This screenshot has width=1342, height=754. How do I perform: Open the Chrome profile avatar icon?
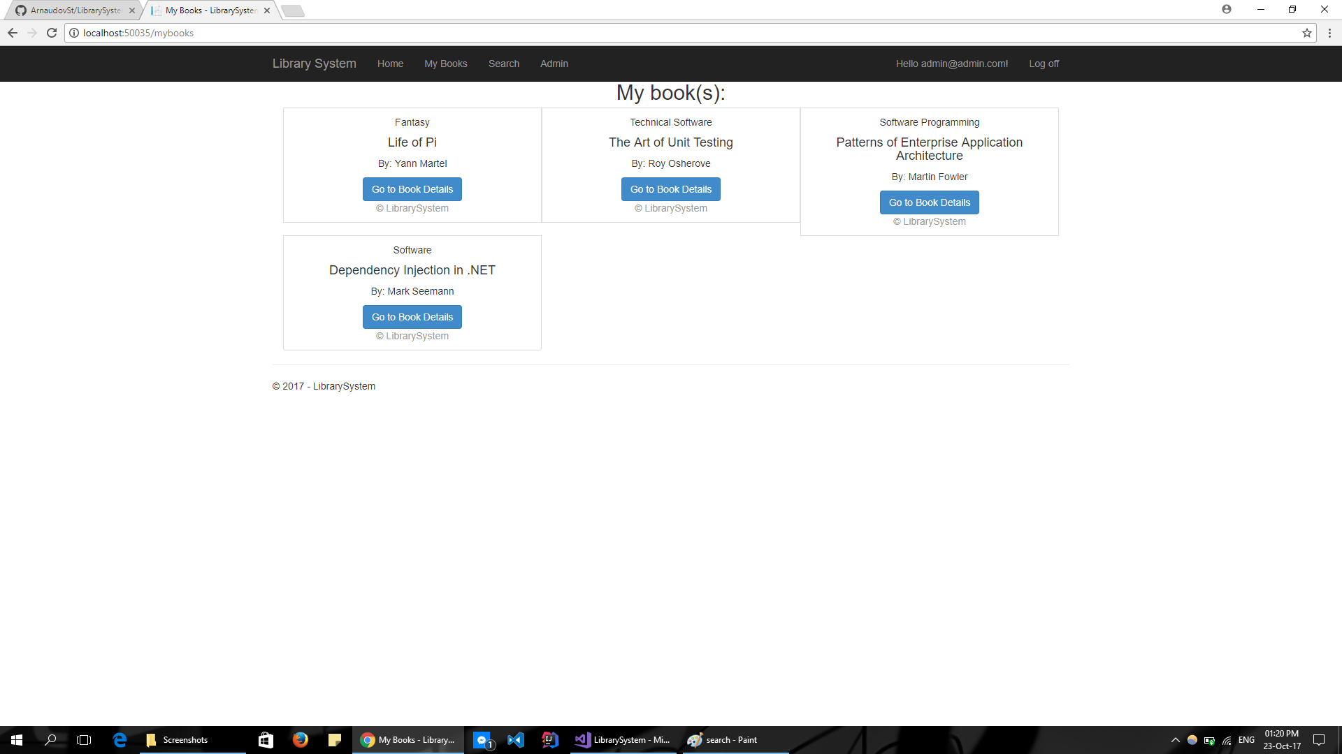point(1227,9)
